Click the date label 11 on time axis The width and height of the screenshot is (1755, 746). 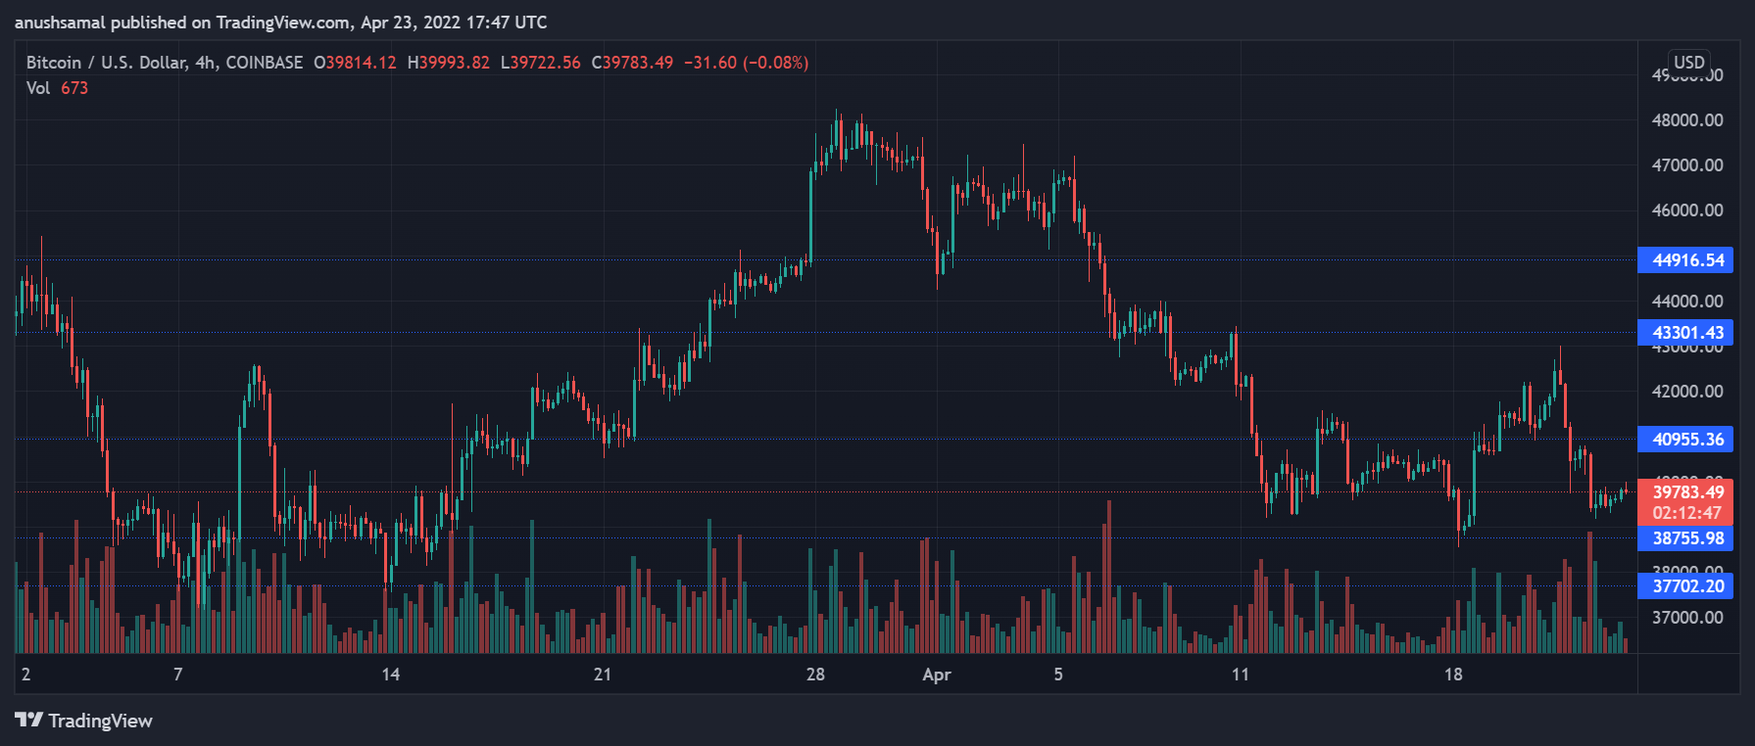[1241, 675]
